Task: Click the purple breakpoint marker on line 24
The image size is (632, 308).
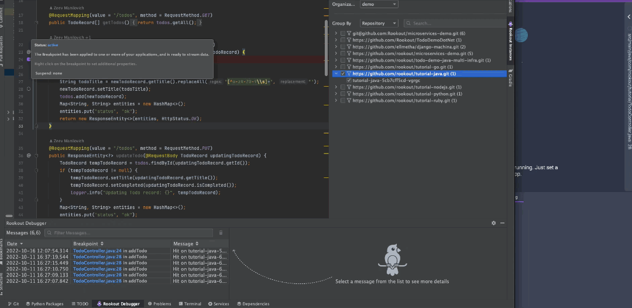Action: pyautogui.click(x=29, y=59)
